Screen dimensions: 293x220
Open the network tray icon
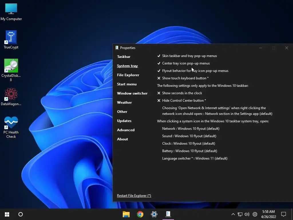point(240,214)
